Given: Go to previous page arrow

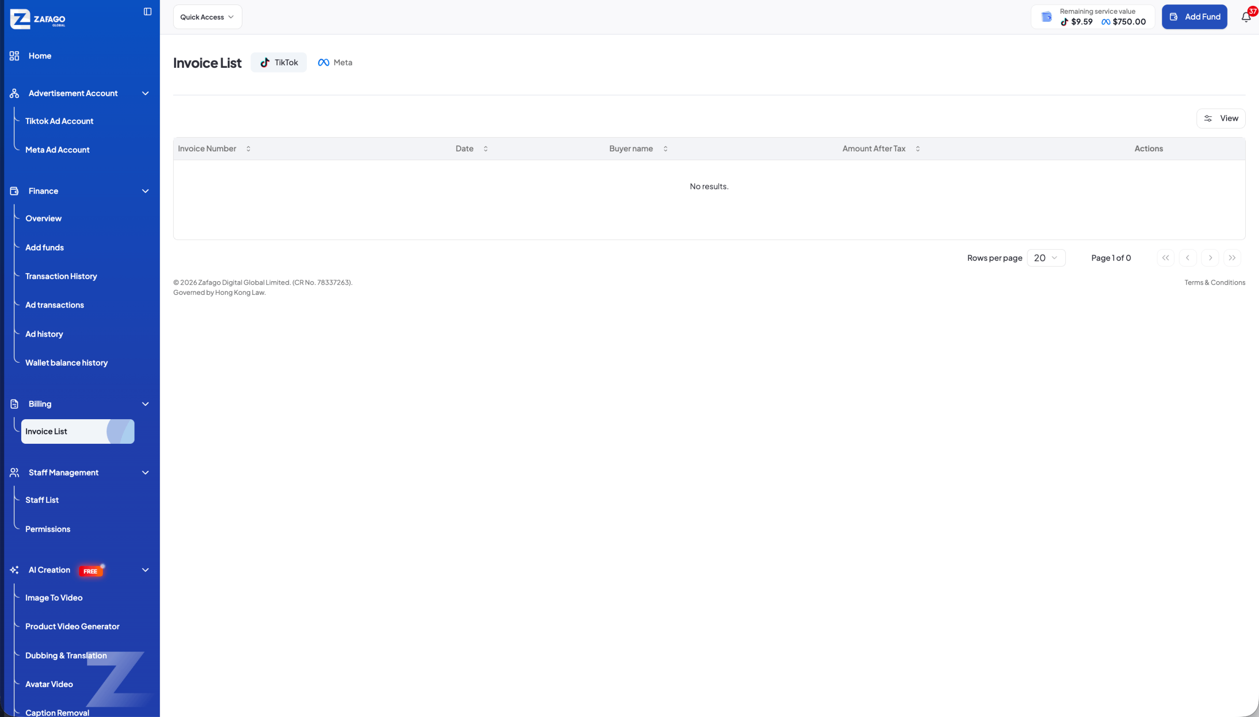Looking at the screenshot, I should coord(1188,258).
